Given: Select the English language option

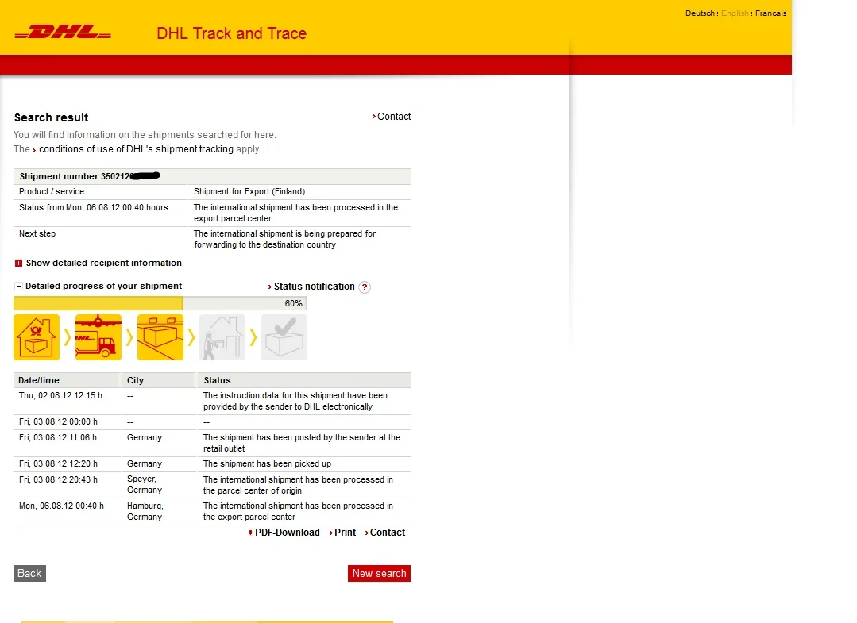Looking at the screenshot, I should pyautogui.click(x=735, y=13).
